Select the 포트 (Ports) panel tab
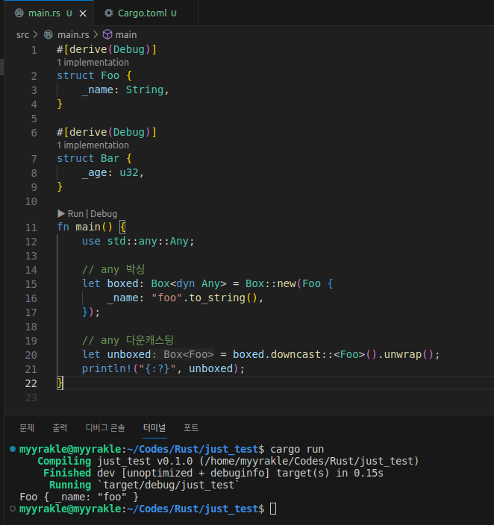Viewport: 494px width, 525px height. pyautogui.click(x=191, y=427)
